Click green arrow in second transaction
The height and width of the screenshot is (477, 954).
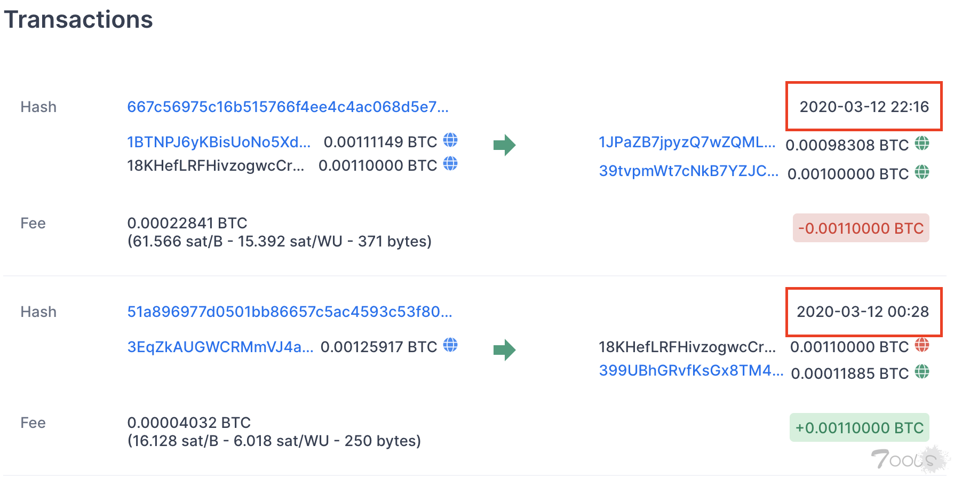(504, 350)
